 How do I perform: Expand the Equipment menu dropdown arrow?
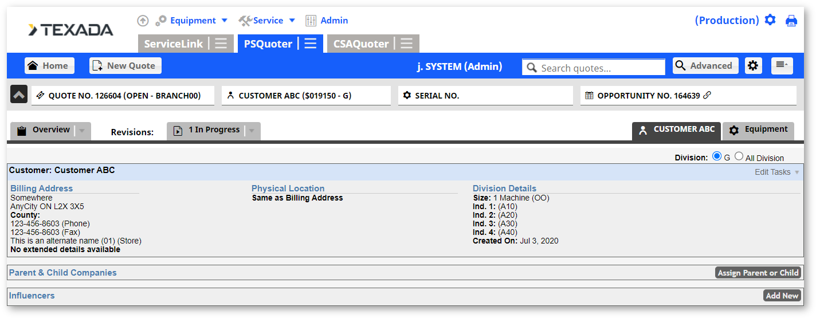tap(225, 21)
